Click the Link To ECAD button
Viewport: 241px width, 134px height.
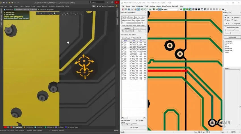tap(134, 128)
